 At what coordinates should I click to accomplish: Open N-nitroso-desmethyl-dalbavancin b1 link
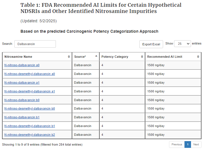[x=30, y=126]
